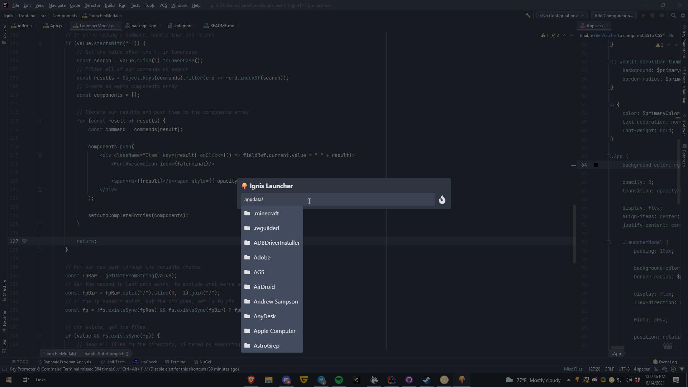
Task: Collapse .LauncherModal block fold in App.scss
Action: tap(608, 243)
